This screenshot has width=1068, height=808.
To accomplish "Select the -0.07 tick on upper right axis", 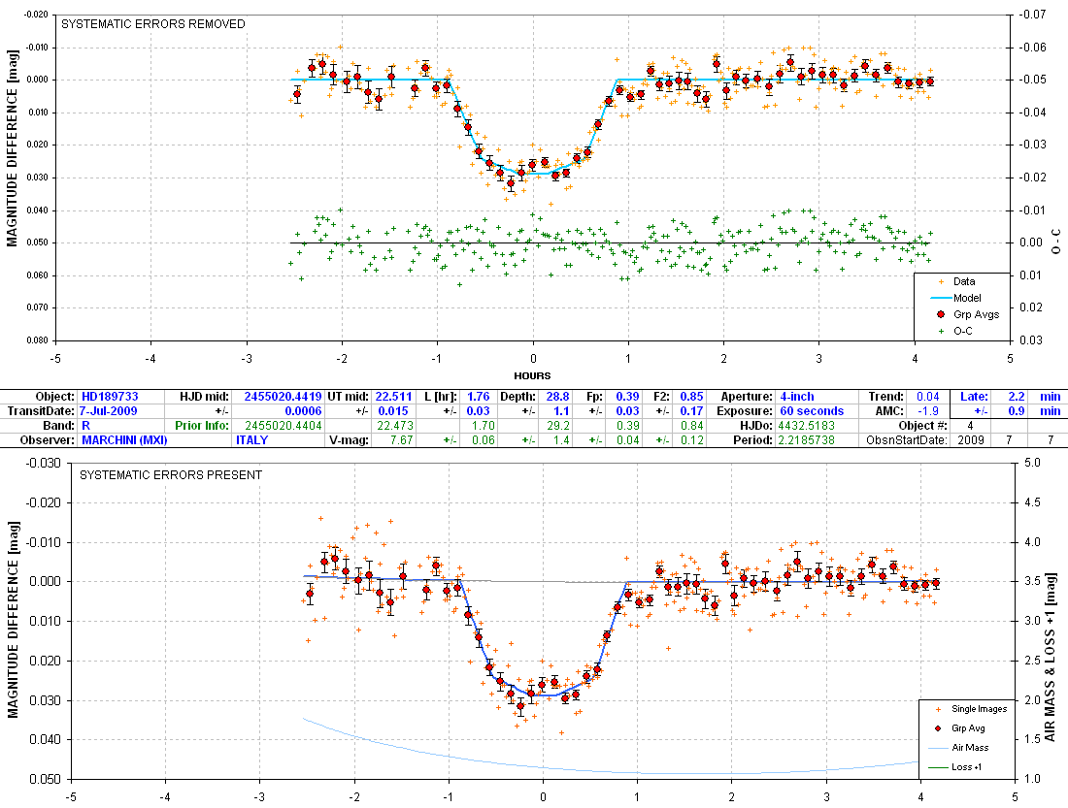I will 1033,15.
